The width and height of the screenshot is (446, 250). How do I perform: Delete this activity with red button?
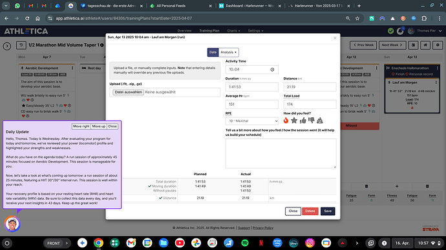[x=310, y=211]
